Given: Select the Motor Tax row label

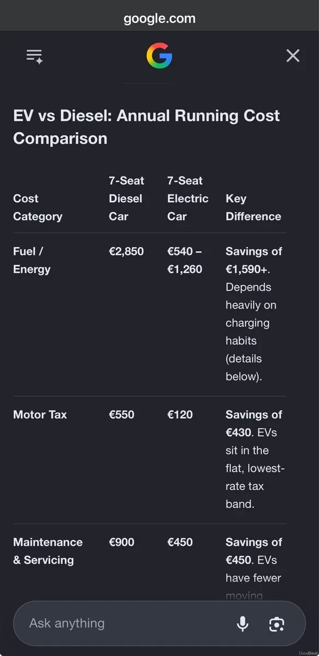Looking at the screenshot, I should point(40,414).
